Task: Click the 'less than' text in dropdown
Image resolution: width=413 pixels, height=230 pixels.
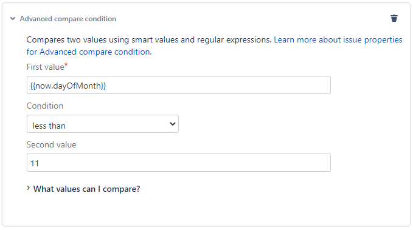Action: coord(49,126)
